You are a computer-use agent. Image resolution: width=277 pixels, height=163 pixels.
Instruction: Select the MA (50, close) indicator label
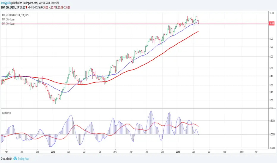coord(8,24)
